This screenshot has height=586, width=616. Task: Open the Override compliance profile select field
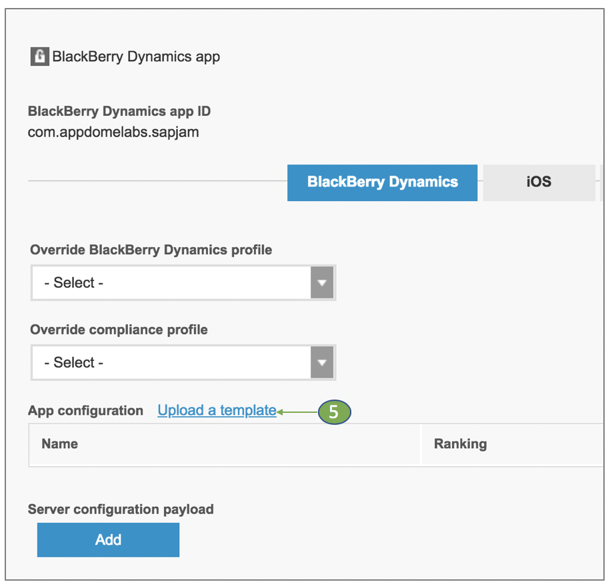(x=171, y=363)
